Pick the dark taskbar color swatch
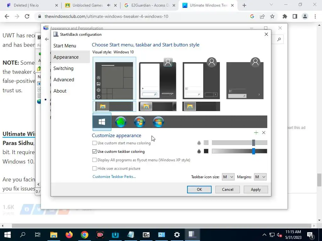 pyautogui.click(x=206, y=151)
